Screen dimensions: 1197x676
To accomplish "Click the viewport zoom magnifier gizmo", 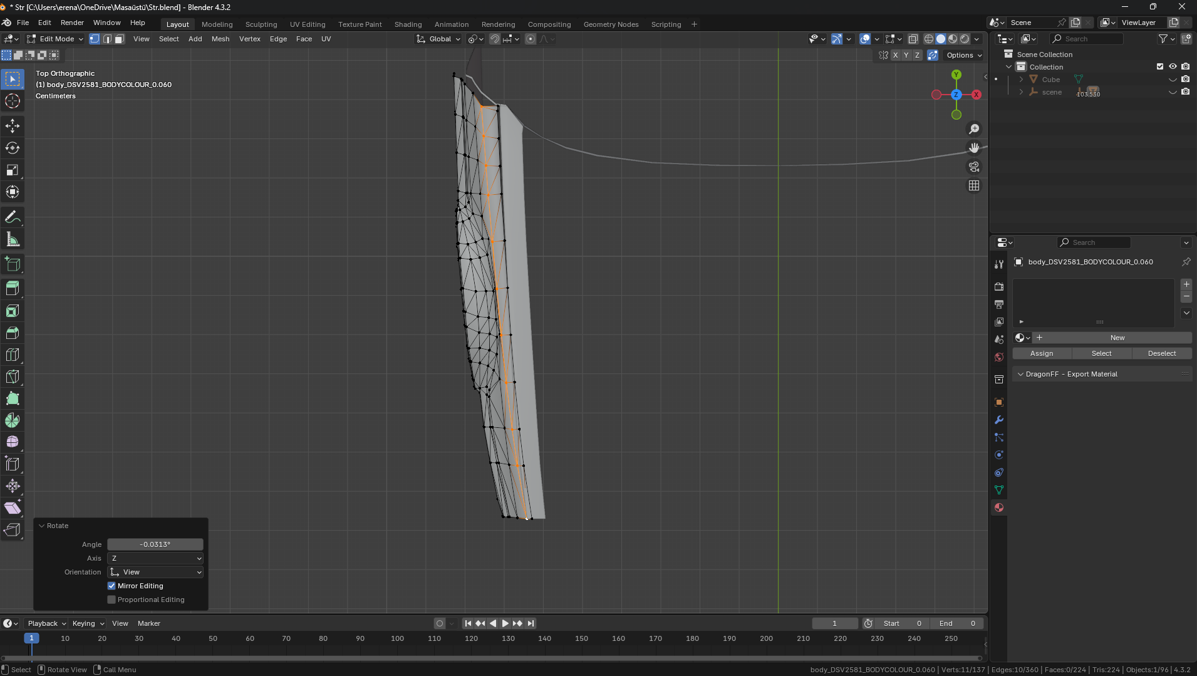I will click(974, 129).
